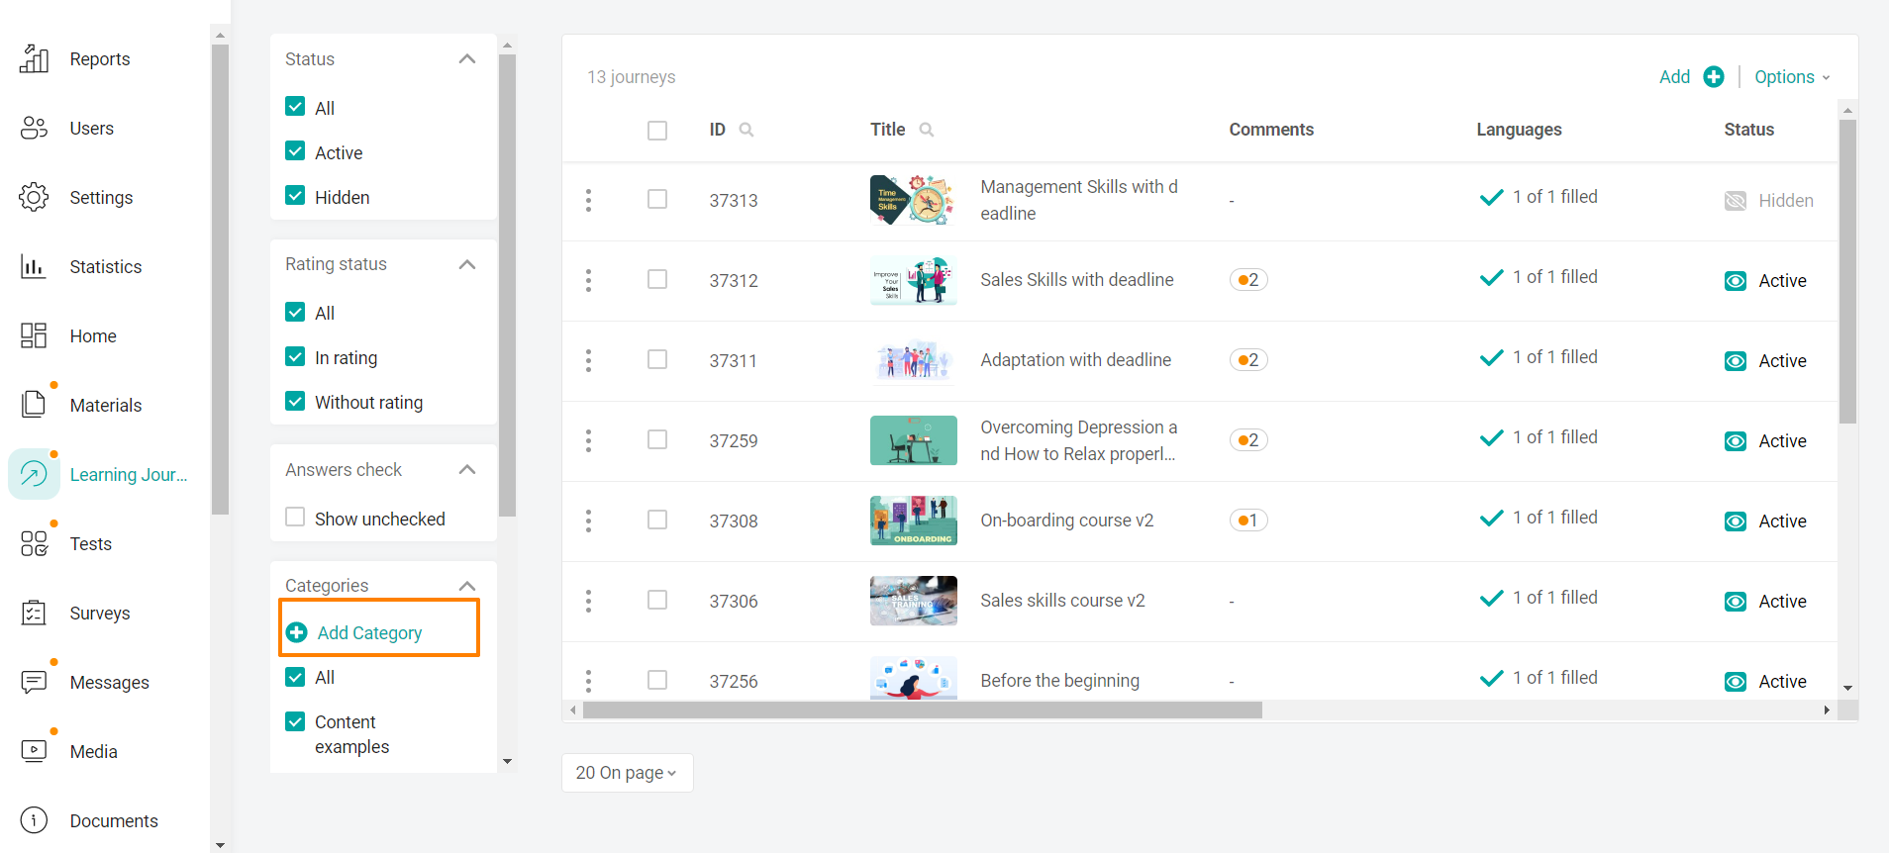Collapse the Rating status filter section
1889x853 pixels.
(467, 264)
